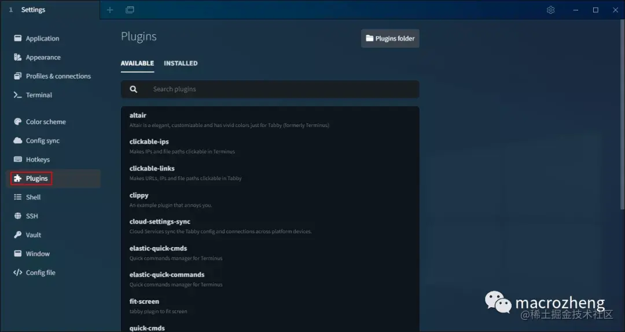Select the fit-screen plugin entry
The width and height of the screenshot is (625, 332).
[270, 306]
